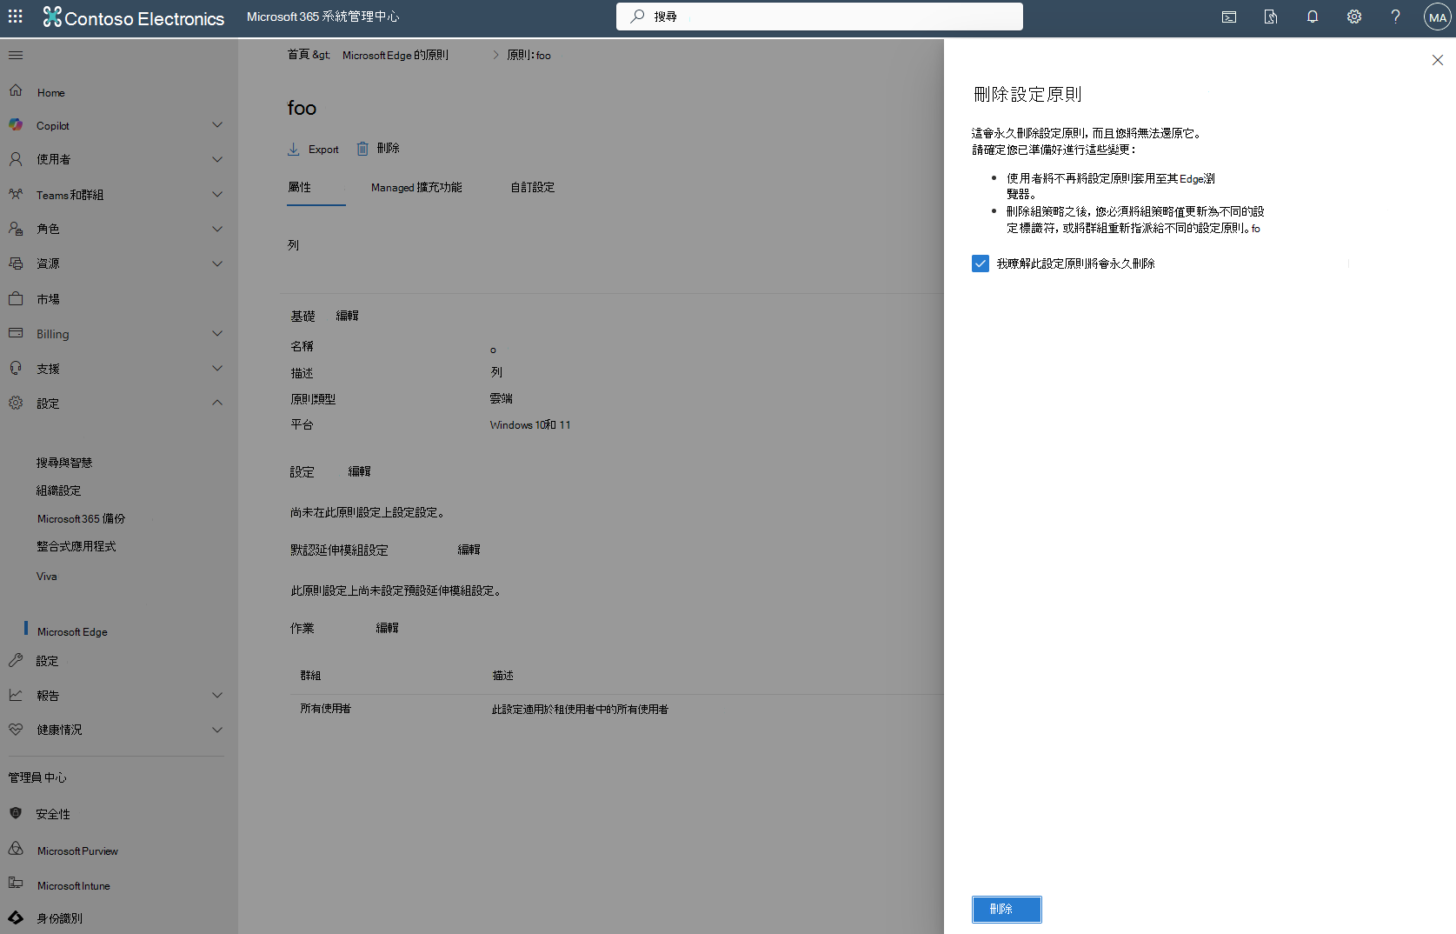This screenshot has height=934, width=1456.
Task: Open the settings gear in header
Action: tap(1354, 17)
